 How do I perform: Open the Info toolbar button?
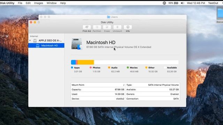(128, 27)
